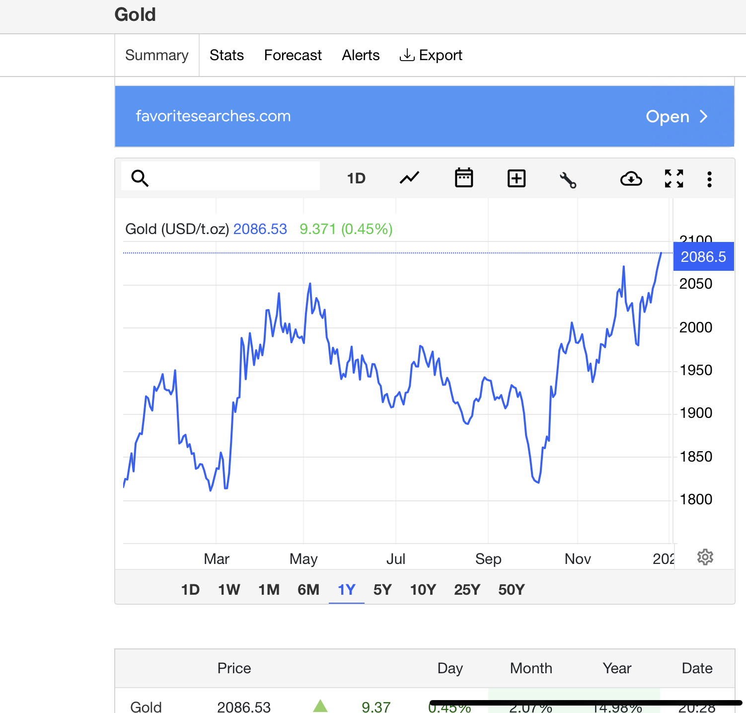The height and width of the screenshot is (713, 746).
Task: Click the Month column header
Action: (531, 668)
